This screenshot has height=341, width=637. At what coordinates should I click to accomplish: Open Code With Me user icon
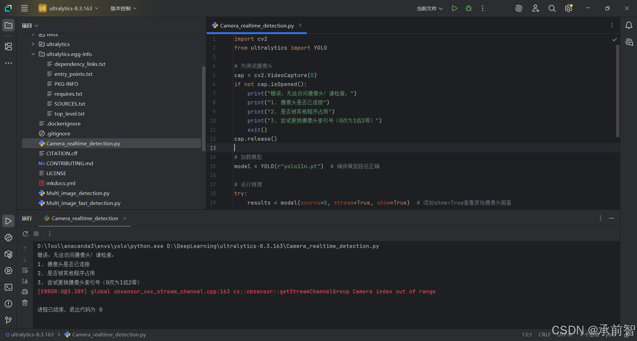pyautogui.click(x=535, y=8)
